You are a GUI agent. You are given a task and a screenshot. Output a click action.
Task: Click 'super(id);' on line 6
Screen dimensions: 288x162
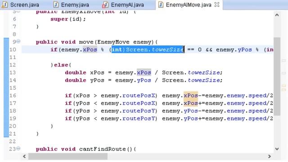(x=68, y=19)
